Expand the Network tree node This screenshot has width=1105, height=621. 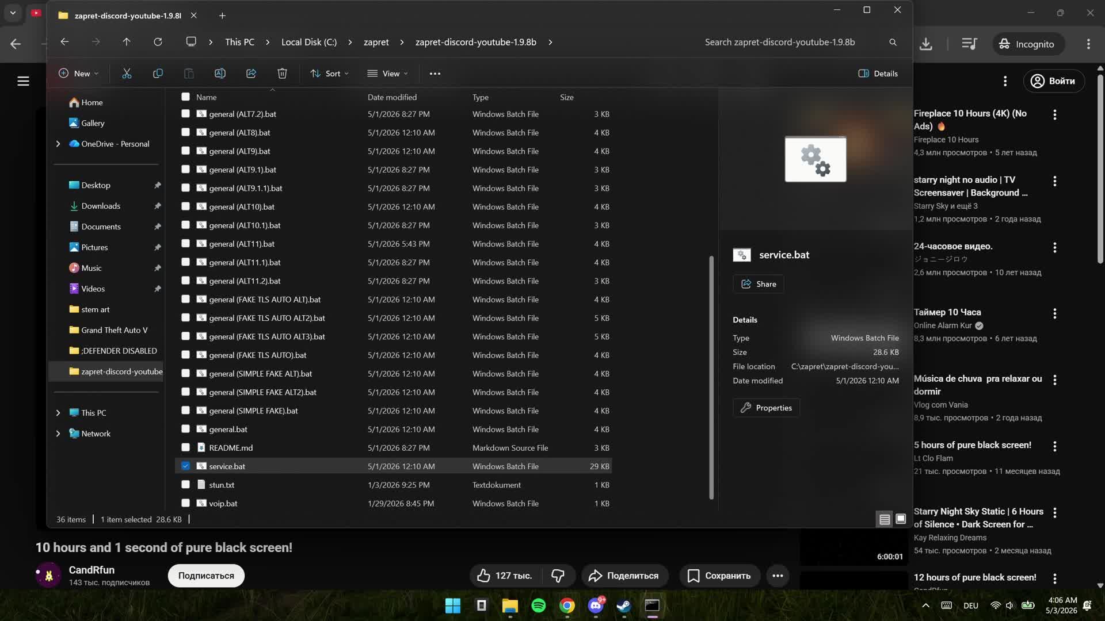pyautogui.click(x=58, y=434)
